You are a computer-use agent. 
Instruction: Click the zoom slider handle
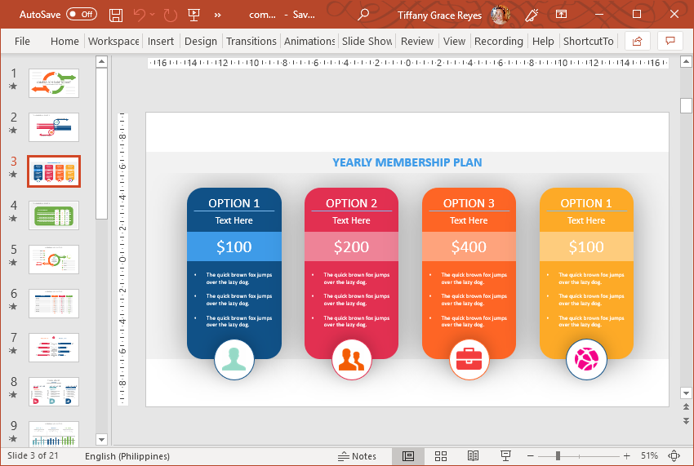click(558, 456)
